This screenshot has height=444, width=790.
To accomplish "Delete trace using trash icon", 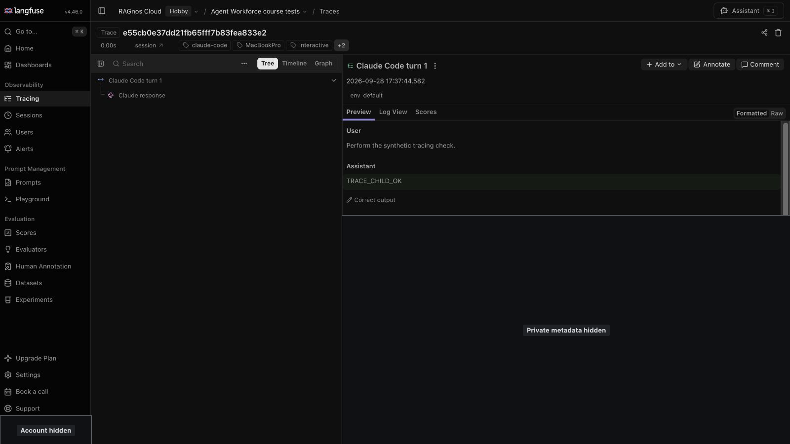I will tap(778, 33).
